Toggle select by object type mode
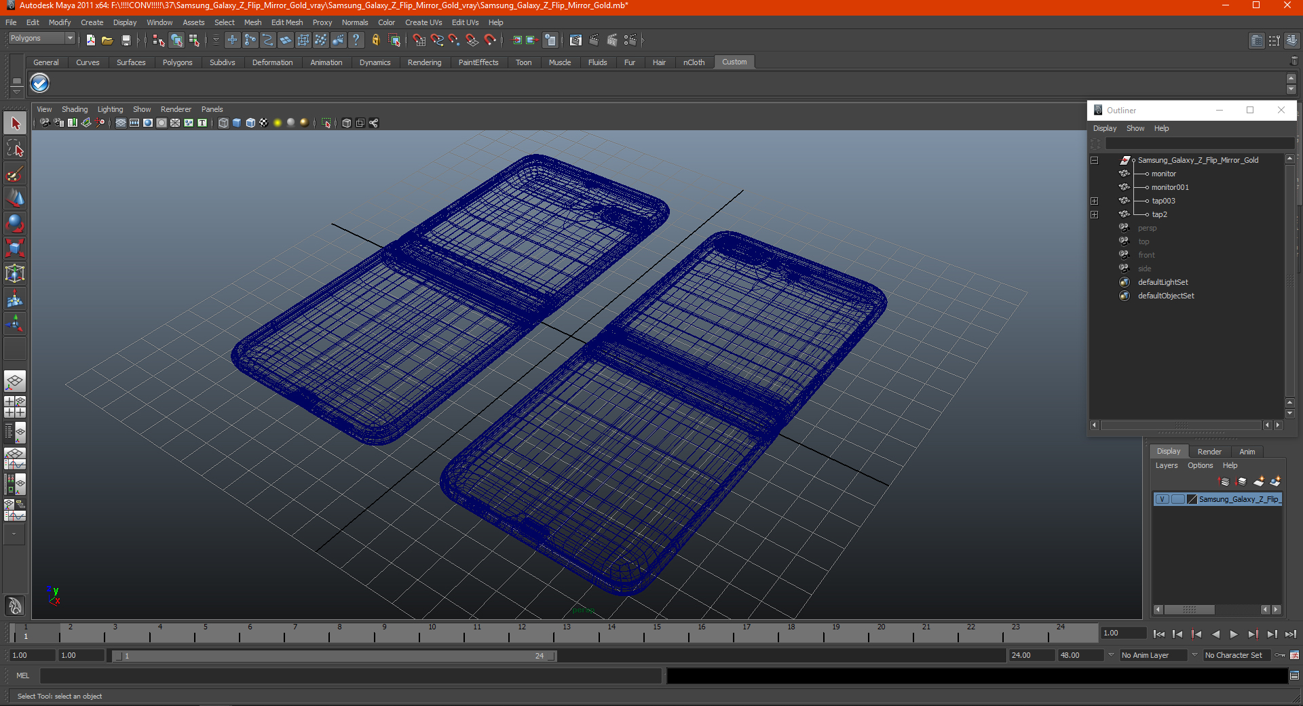 (x=176, y=41)
